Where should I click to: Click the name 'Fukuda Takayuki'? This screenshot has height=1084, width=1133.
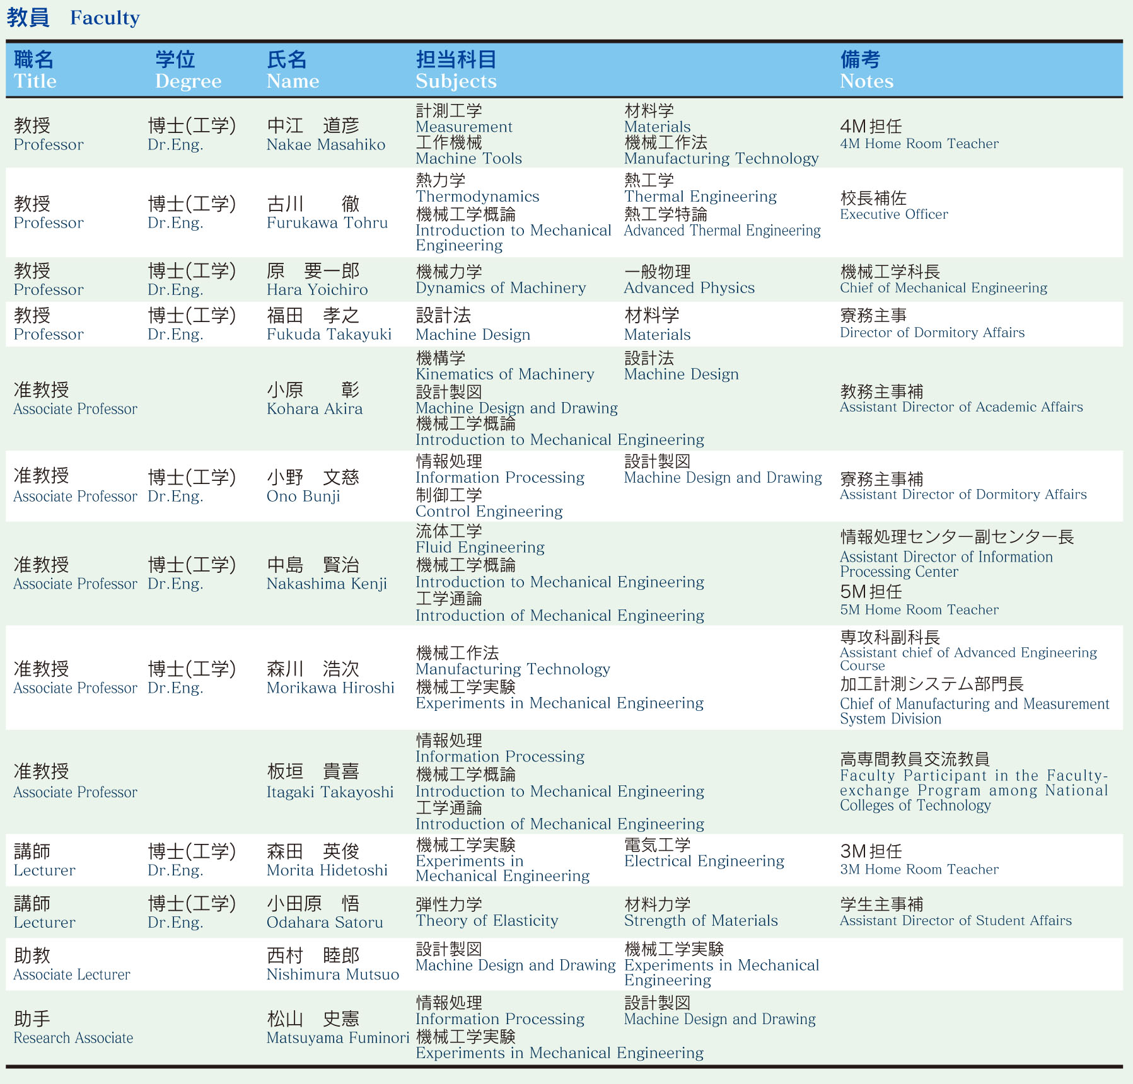[x=329, y=335]
